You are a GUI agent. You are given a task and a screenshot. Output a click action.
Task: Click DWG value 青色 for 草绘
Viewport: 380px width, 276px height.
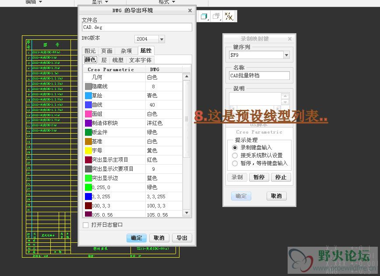[152, 96]
